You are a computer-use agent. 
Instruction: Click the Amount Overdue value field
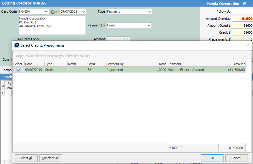[x=242, y=19]
